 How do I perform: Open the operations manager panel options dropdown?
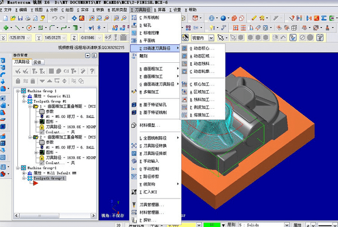(87, 56)
